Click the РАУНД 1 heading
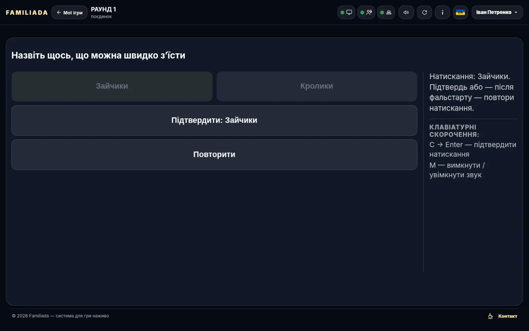This screenshot has width=529, height=331. (104, 9)
